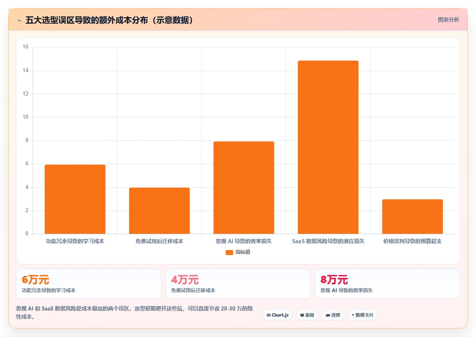Screen dimensions: 476x337
Task: Click the SaaS 数据风险导致的潜在损失 bar
Action: pyautogui.click(x=328, y=147)
